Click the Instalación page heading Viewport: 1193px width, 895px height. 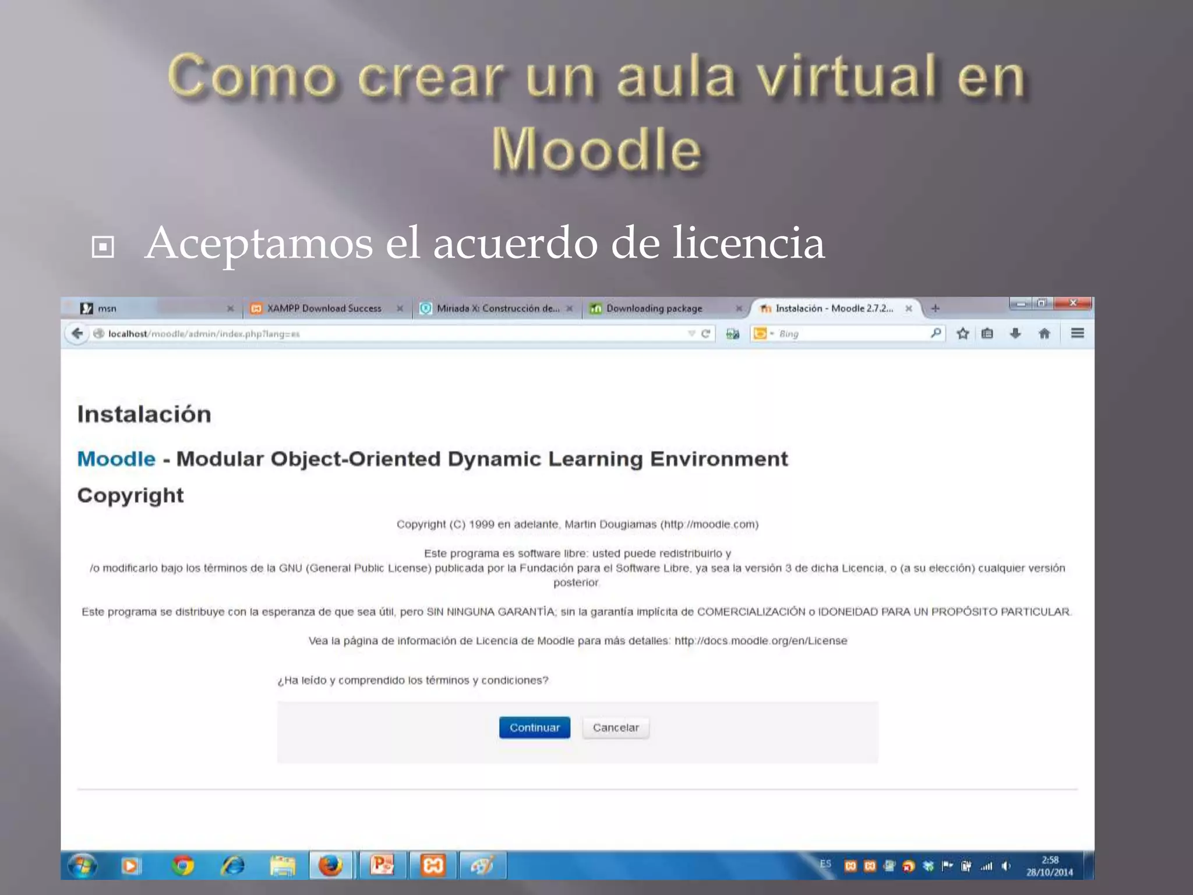click(144, 414)
